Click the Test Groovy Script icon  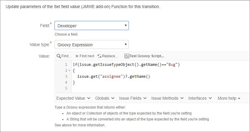(127, 56)
